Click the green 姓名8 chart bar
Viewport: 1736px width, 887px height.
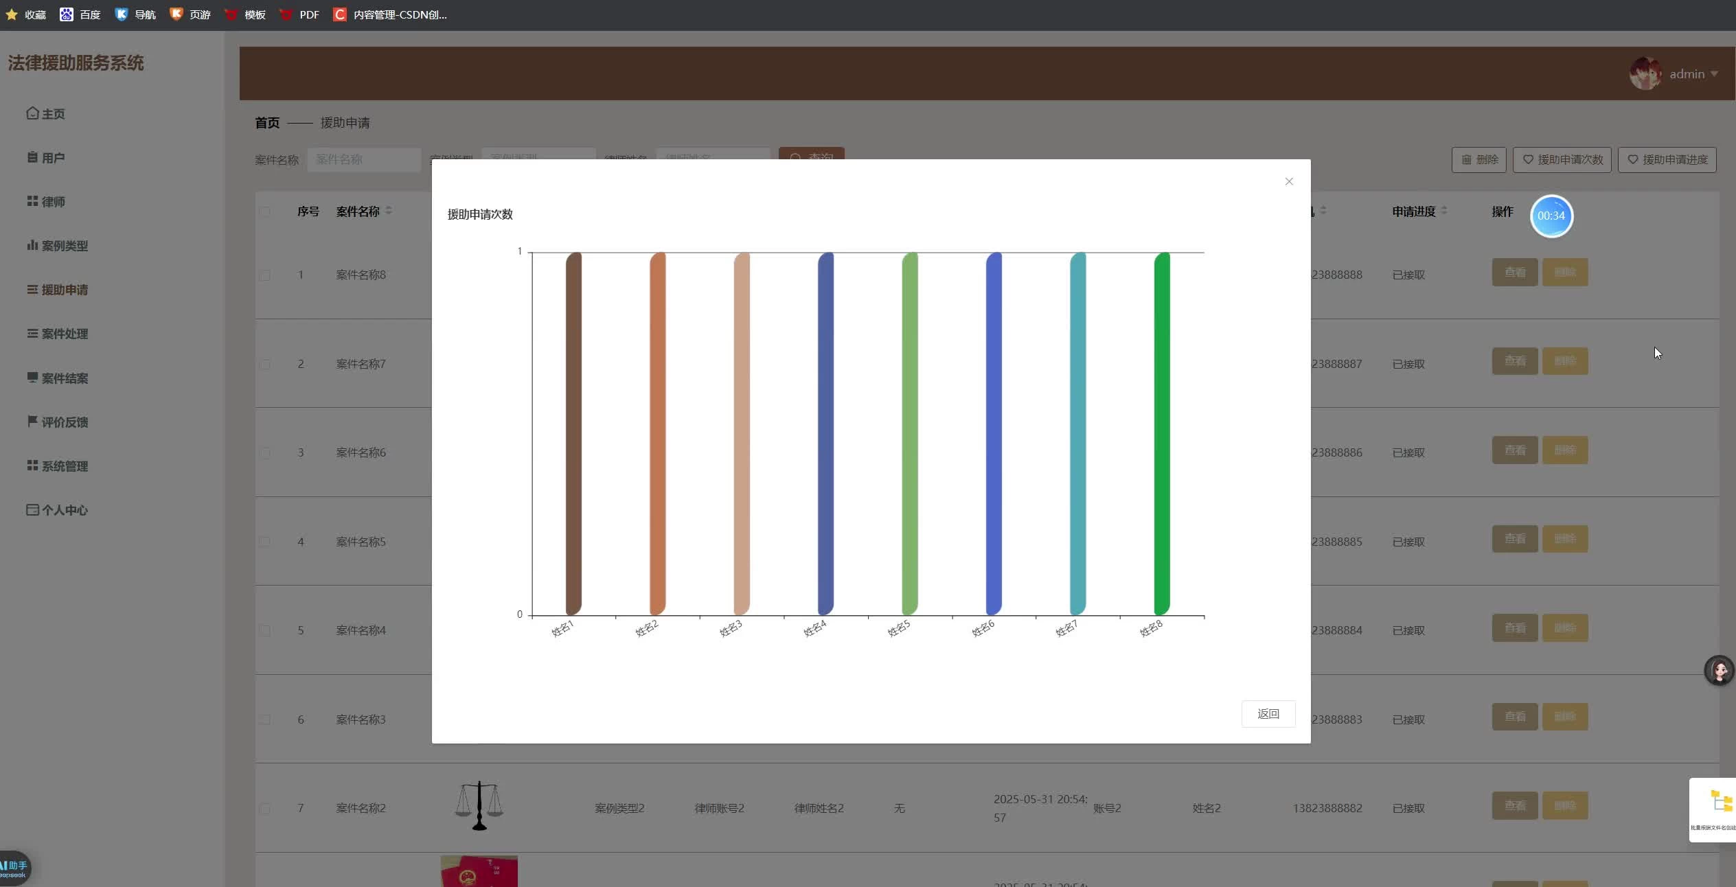pos(1161,433)
